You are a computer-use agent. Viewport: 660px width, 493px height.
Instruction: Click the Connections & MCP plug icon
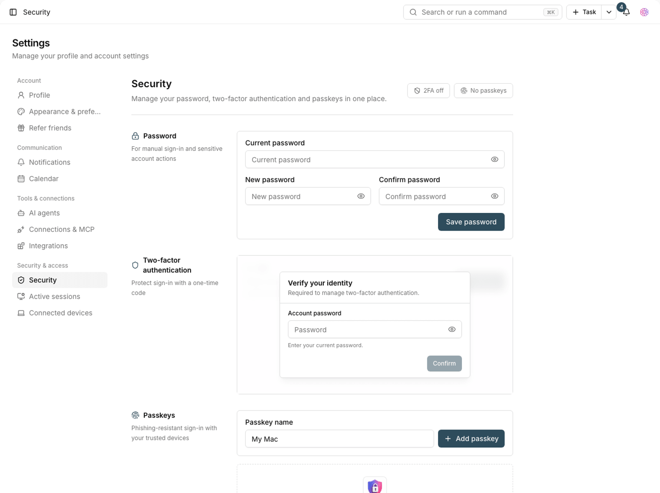[21, 229]
